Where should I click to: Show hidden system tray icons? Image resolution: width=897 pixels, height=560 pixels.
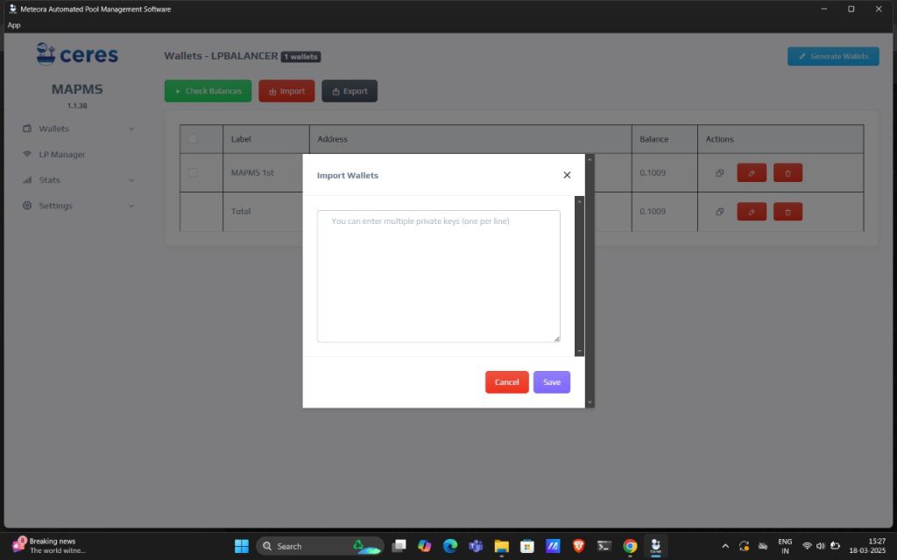coord(725,546)
